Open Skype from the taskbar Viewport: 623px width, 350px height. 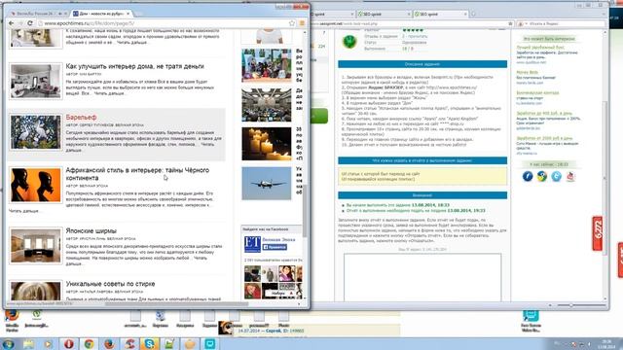pos(150,343)
